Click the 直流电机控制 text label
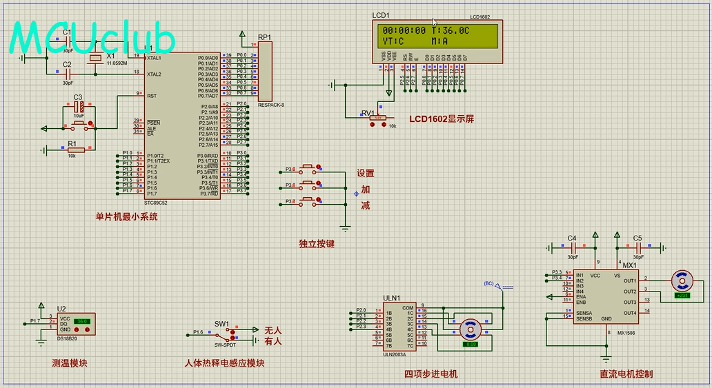The image size is (712, 388). (x=626, y=374)
